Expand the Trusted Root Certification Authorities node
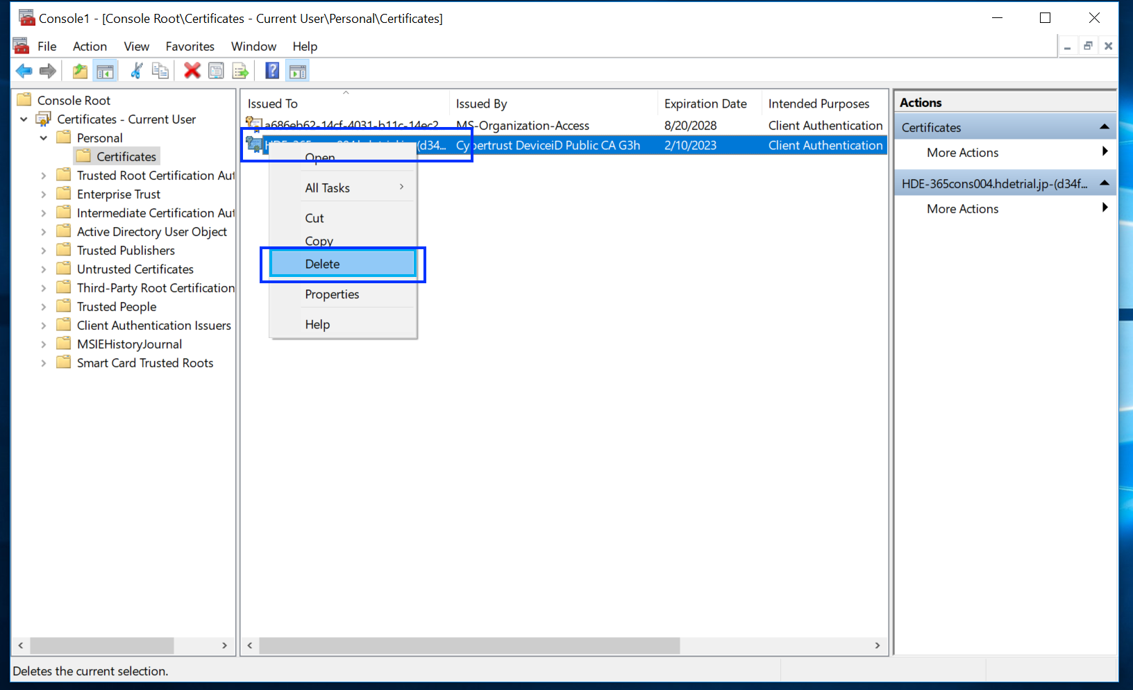 tap(44, 176)
